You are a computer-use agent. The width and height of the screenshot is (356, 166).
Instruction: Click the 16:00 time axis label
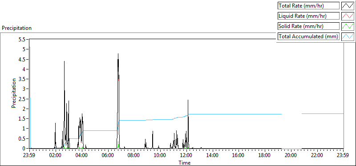tap(239, 155)
